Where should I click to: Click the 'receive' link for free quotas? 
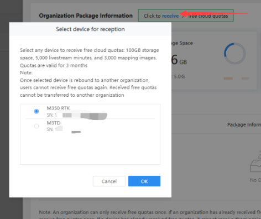170,16
